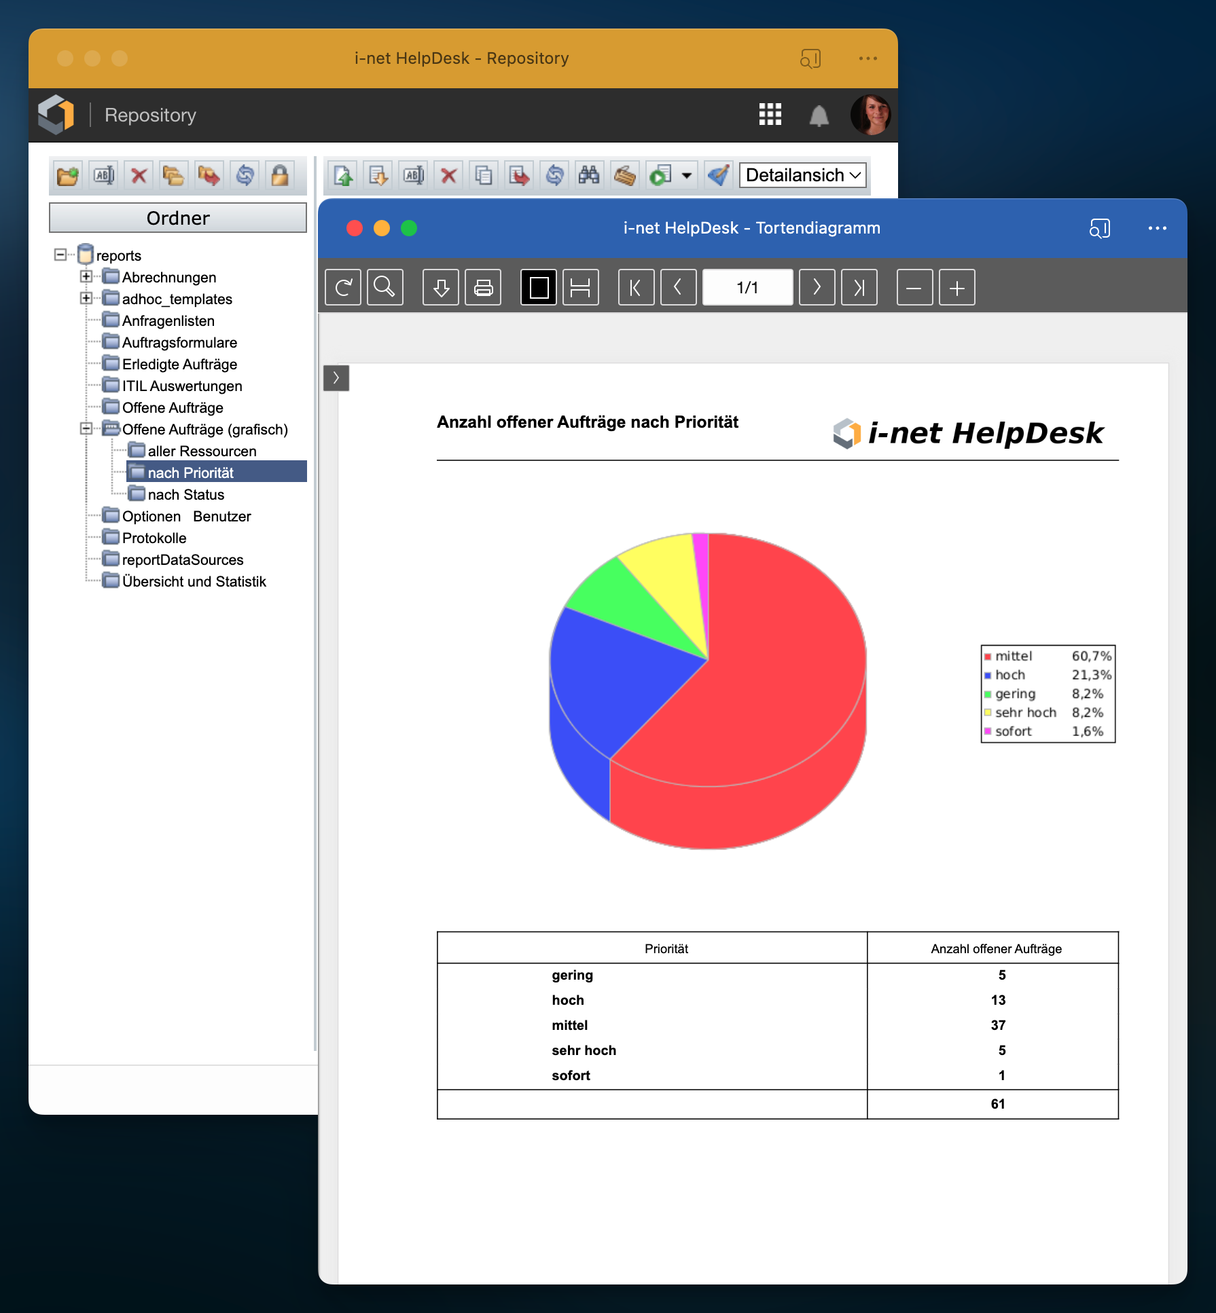Select nach Status subfolder

coord(185,494)
